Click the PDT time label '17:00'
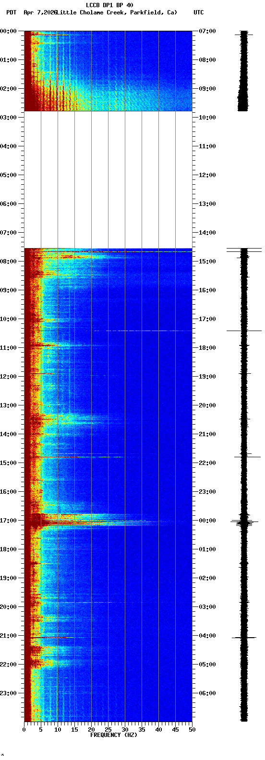The height and width of the screenshot is (760, 265). click(x=8, y=520)
